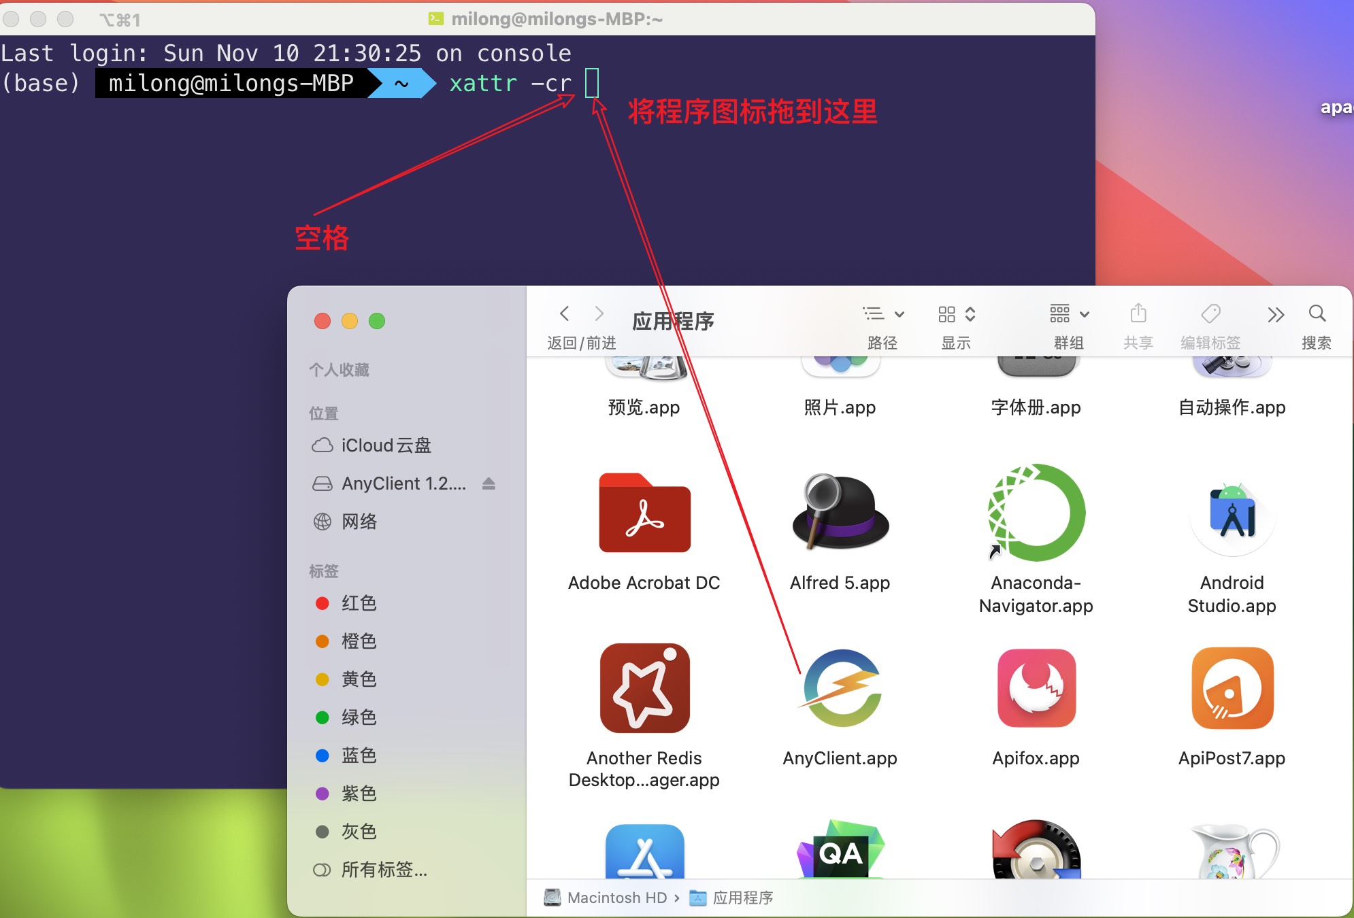Click the terminal command input area
Screen dimensions: 1354x918
click(x=593, y=83)
